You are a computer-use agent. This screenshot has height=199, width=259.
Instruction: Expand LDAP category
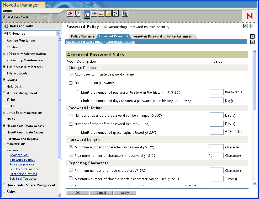(4, 106)
